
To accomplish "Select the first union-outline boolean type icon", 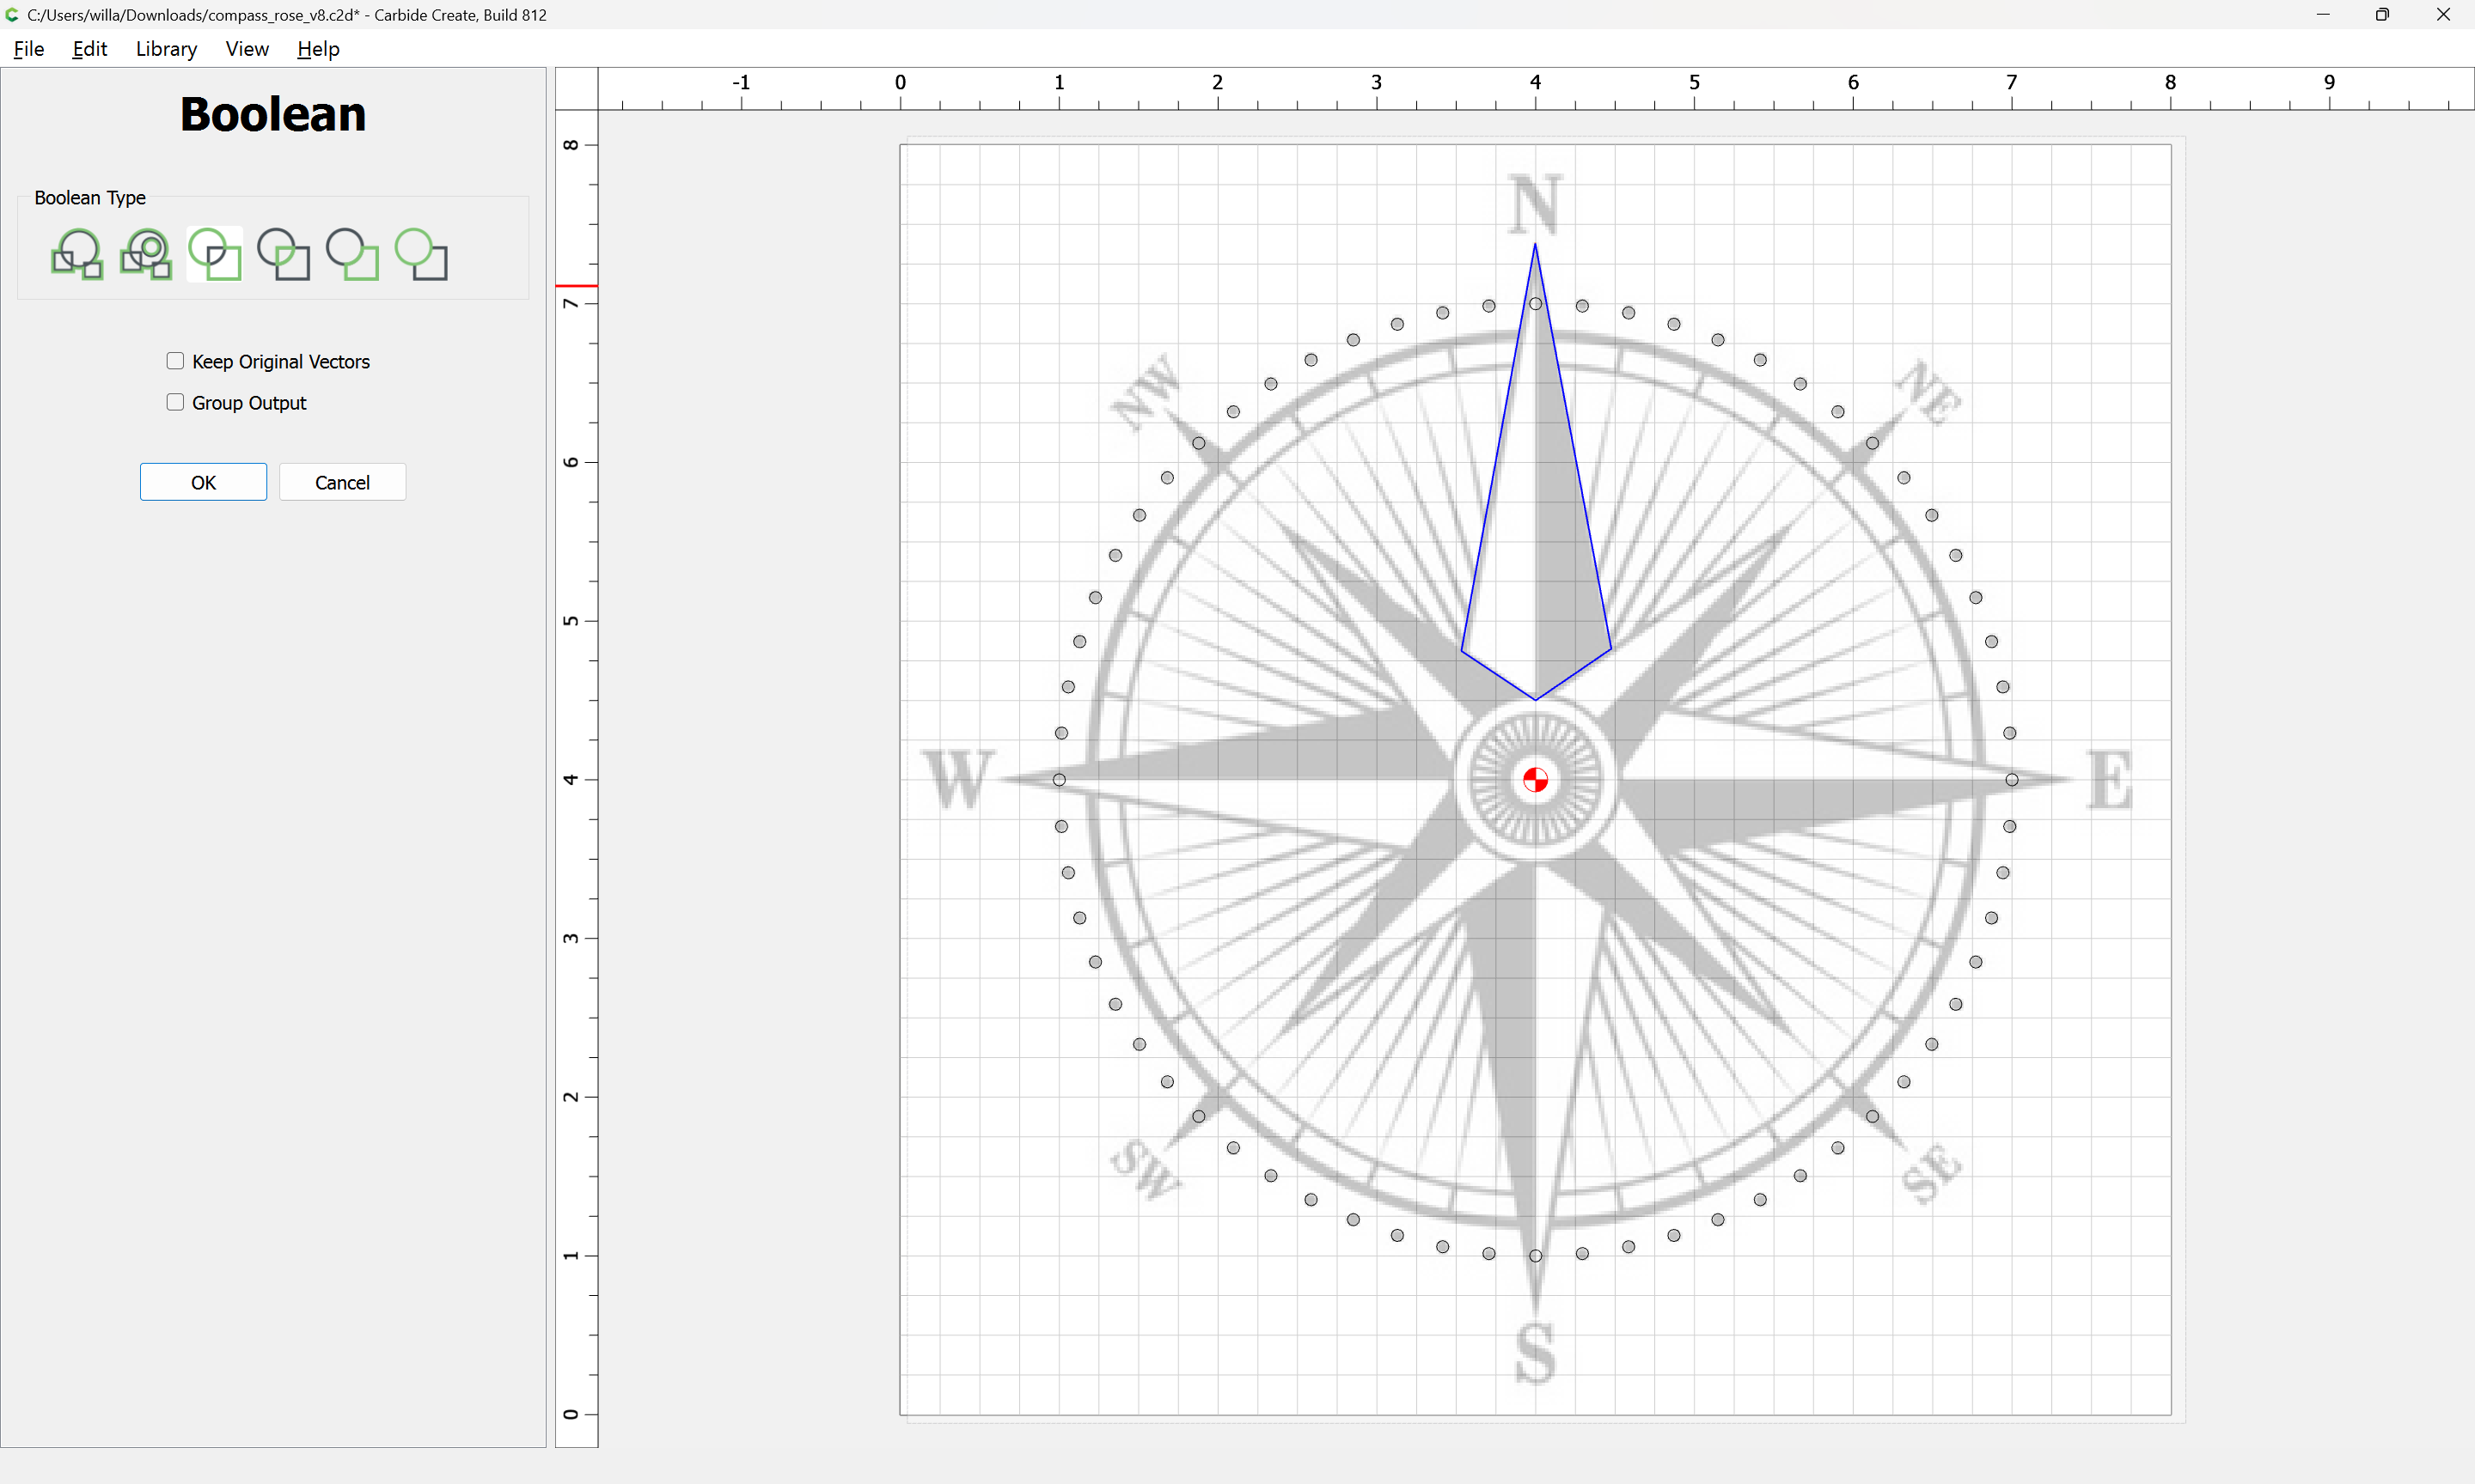I will [x=77, y=254].
